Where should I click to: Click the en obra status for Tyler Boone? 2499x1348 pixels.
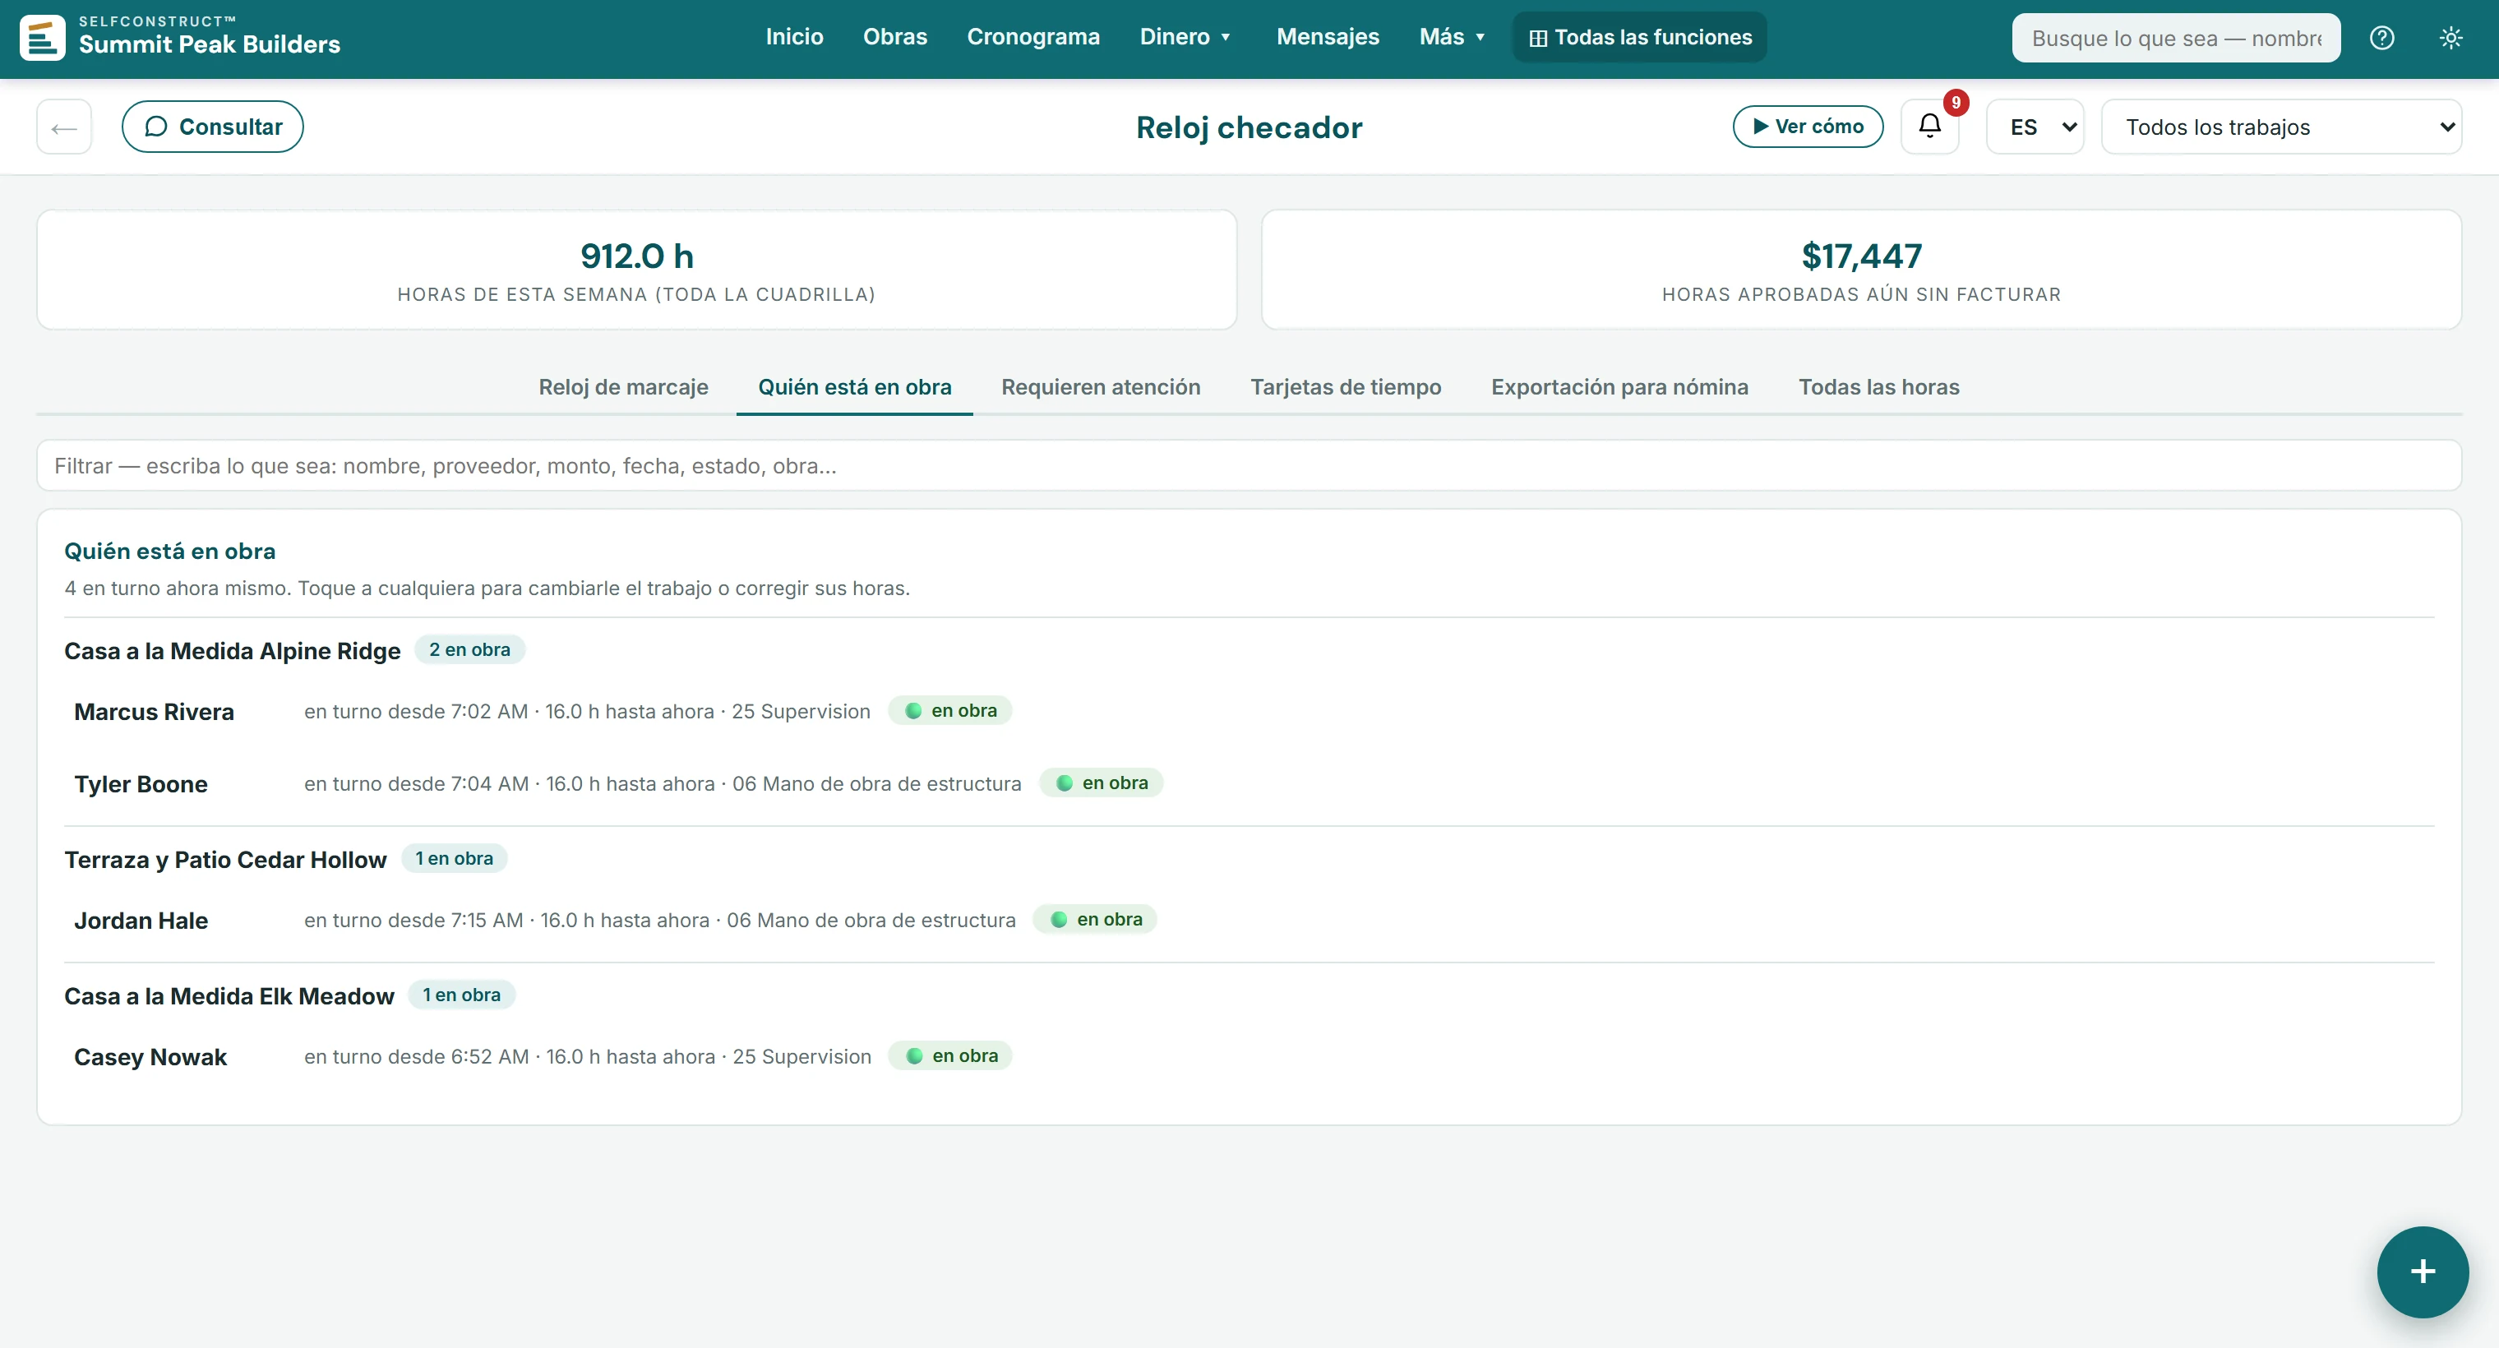pos(1101,782)
